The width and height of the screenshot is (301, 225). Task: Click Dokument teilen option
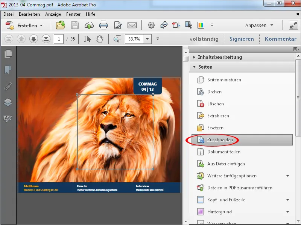(219, 152)
